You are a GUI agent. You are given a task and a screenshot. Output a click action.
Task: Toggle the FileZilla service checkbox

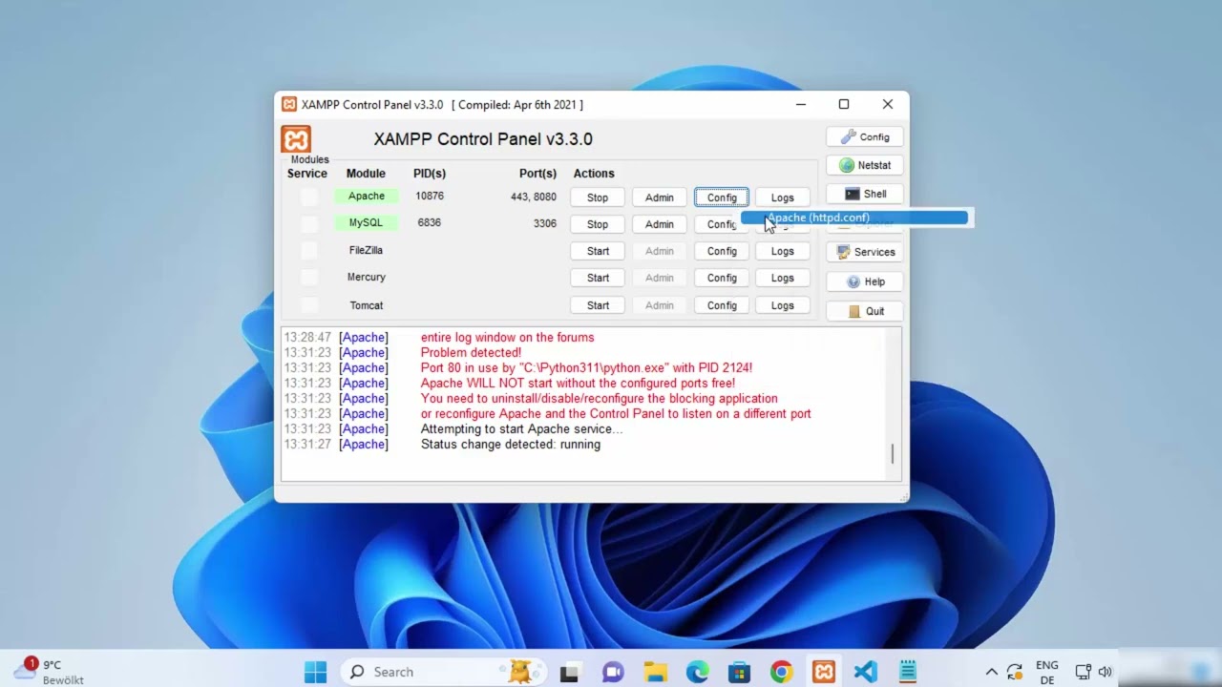pyautogui.click(x=308, y=250)
